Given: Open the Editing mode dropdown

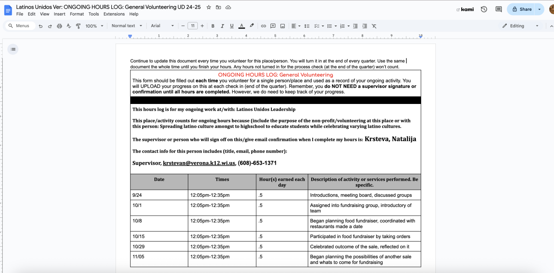Looking at the screenshot, I should point(521,26).
